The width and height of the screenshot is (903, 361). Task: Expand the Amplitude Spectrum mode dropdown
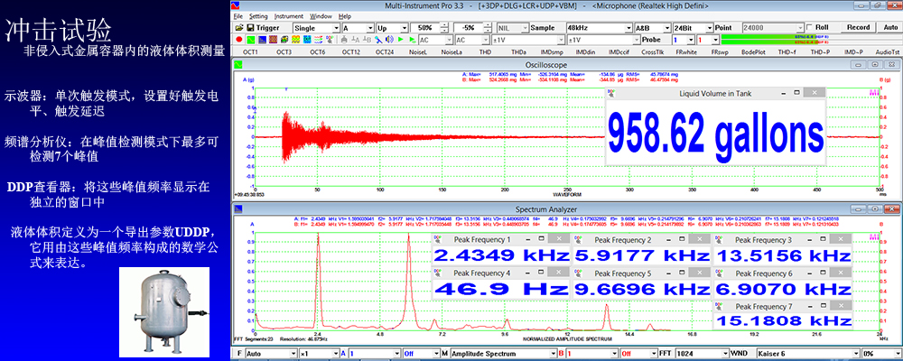pos(553,353)
